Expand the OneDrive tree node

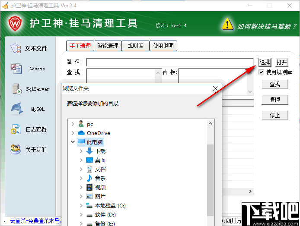73,133
